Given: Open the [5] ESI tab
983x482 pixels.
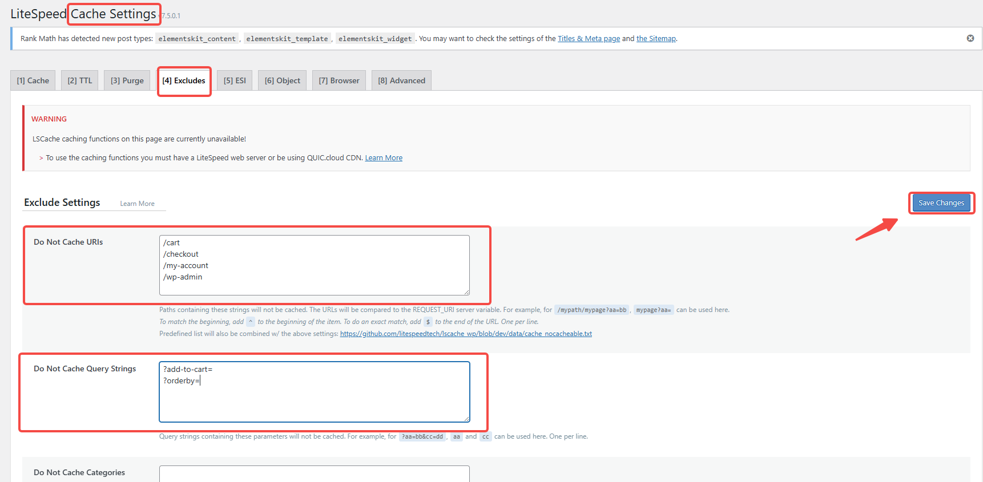Looking at the screenshot, I should click(235, 80).
